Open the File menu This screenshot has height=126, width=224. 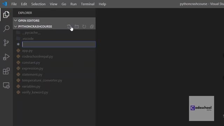tap(14, 4)
